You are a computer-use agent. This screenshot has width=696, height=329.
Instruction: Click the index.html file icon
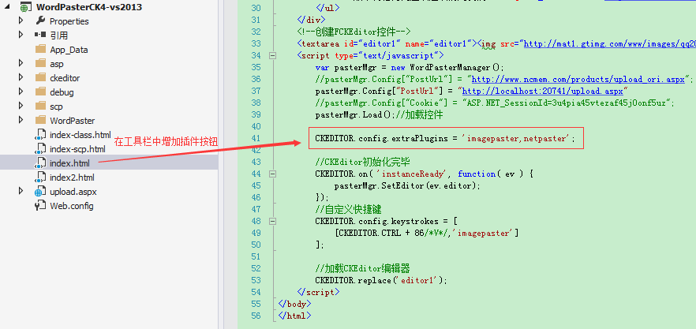[x=40, y=163]
